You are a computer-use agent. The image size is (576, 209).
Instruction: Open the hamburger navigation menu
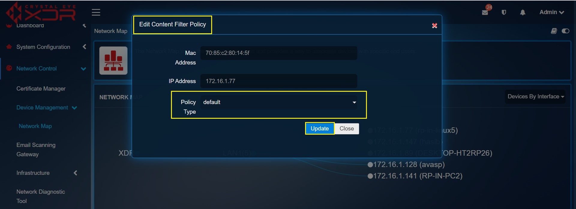pos(96,12)
